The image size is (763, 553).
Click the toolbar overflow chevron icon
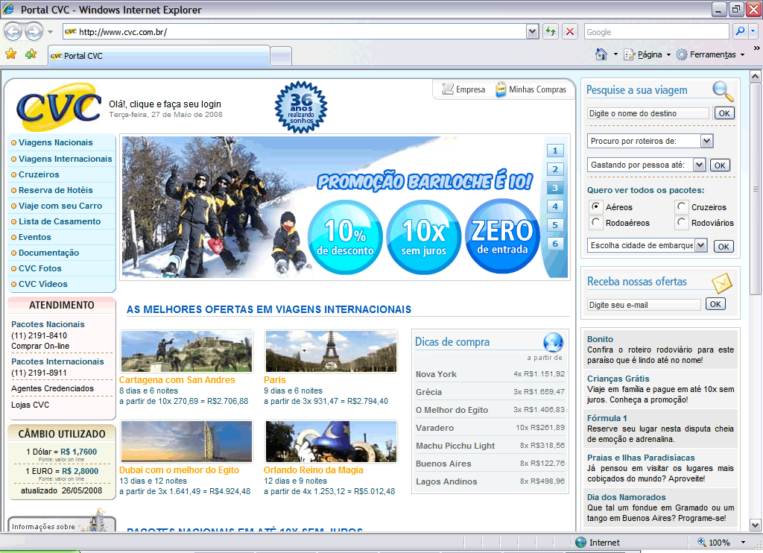point(757,48)
